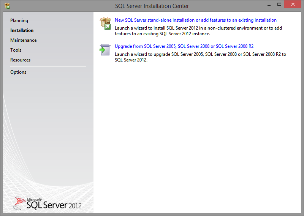Click the SQL Server Installation Center title text
304x216 pixels.
pos(152,6)
